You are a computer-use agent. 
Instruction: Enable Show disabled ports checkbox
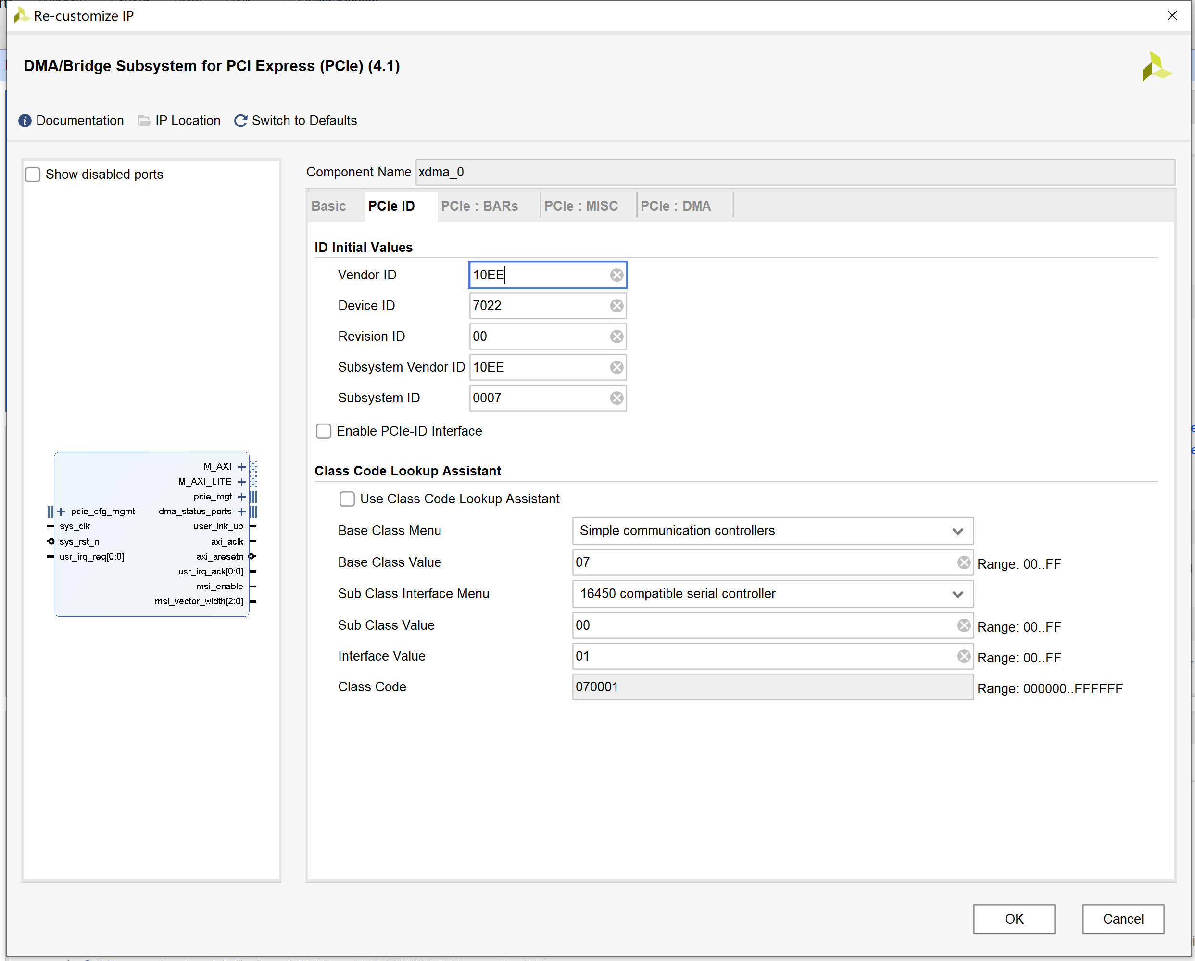pyautogui.click(x=33, y=175)
